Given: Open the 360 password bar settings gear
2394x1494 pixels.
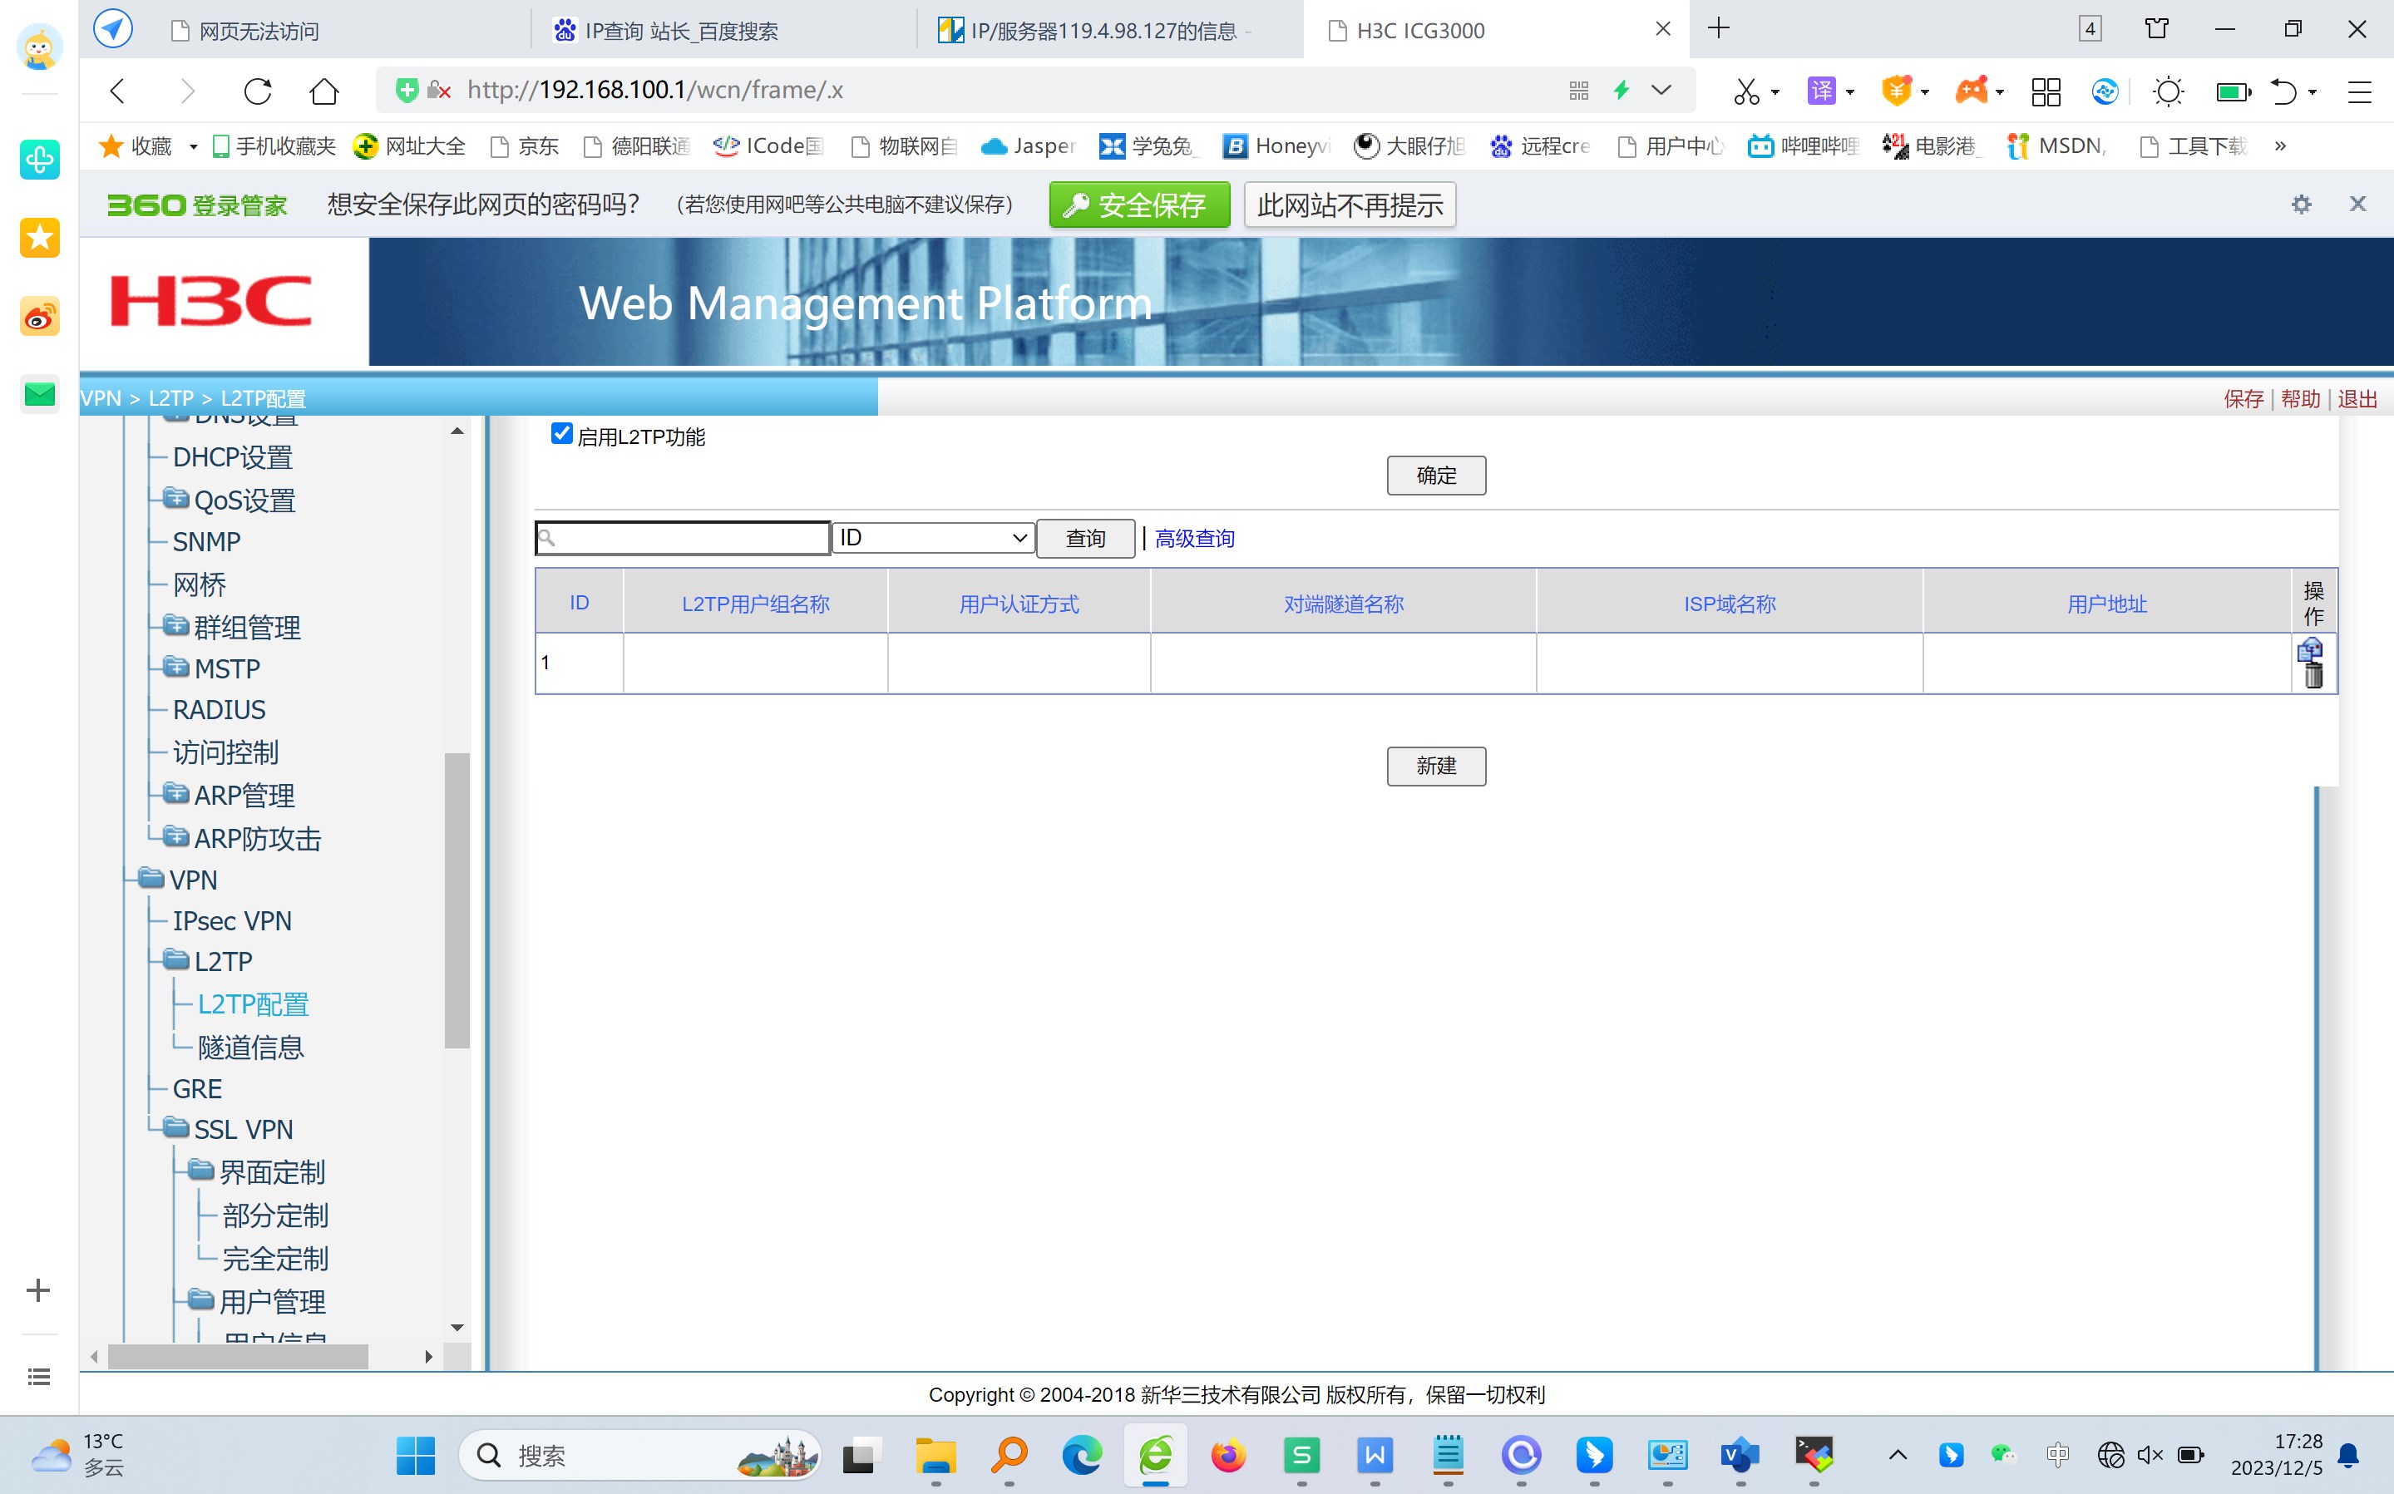Looking at the screenshot, I should [2301, 205].
